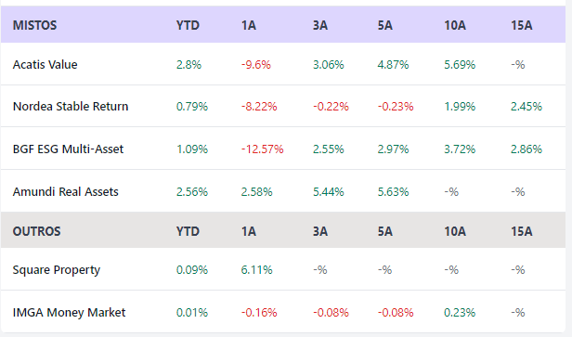This screenshot has height=337, width=572.
Task: Select Nordea Stable Return 15A value 2.45%
Action: (x=526, y=106)
